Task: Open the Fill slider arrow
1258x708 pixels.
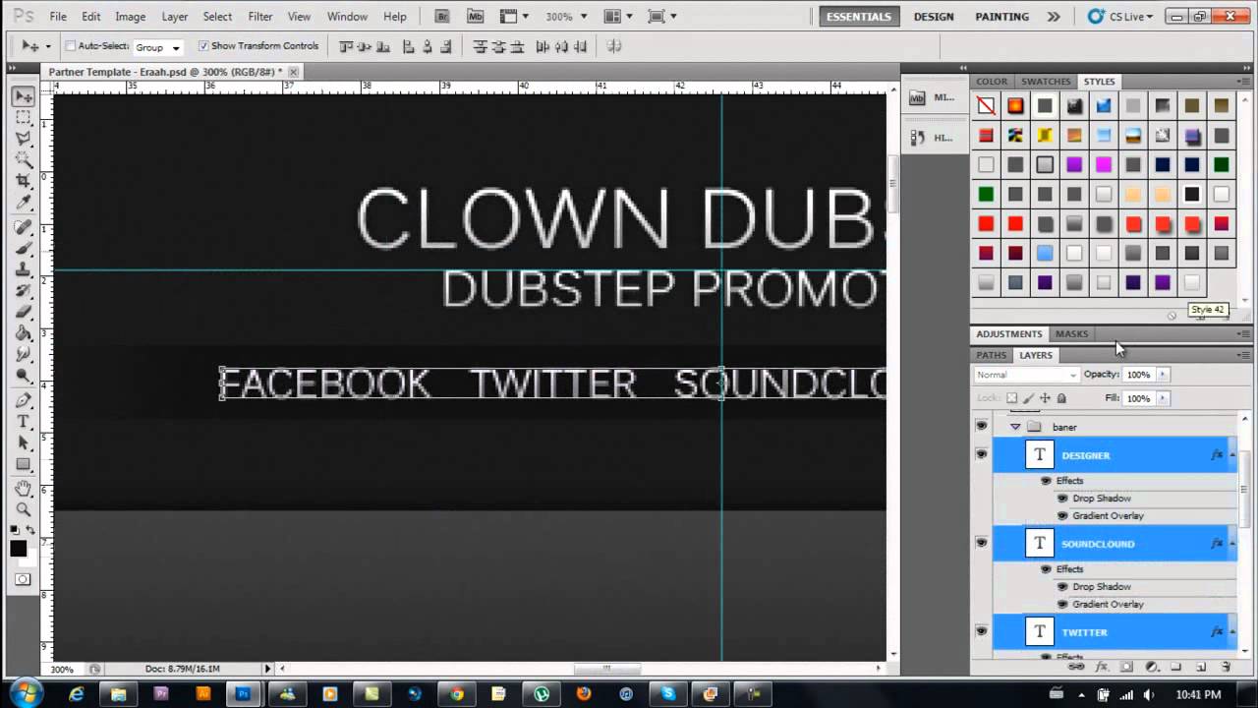Action: 1163,398
